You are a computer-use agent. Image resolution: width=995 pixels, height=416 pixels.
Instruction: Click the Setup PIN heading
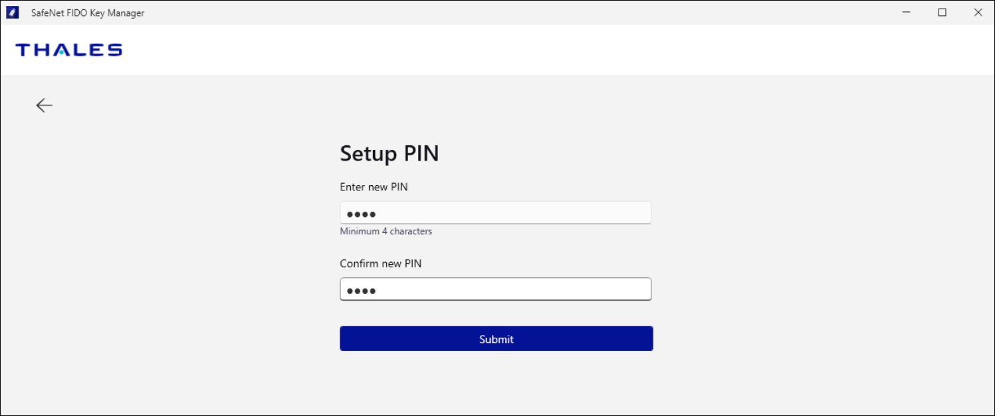point(389,154)
